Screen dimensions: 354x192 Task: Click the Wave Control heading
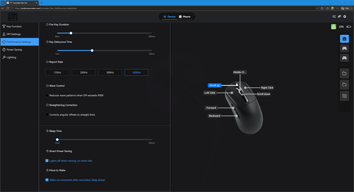pyautogui.click(x=57, y=85)
